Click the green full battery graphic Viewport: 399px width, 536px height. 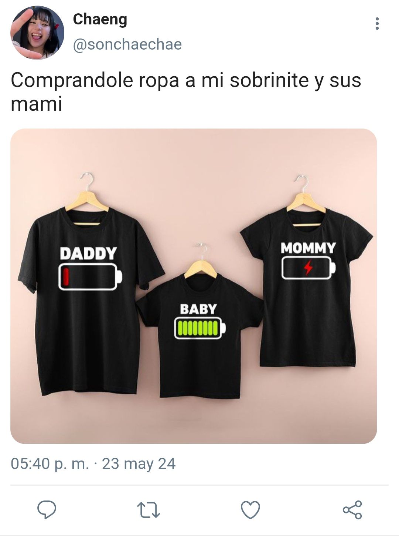(x=200, y=328)
